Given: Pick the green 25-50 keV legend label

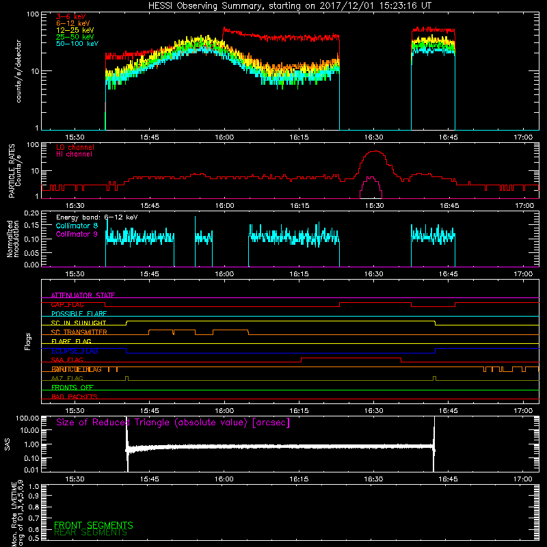Looking at the screenshot, I should tap(75, 37).
